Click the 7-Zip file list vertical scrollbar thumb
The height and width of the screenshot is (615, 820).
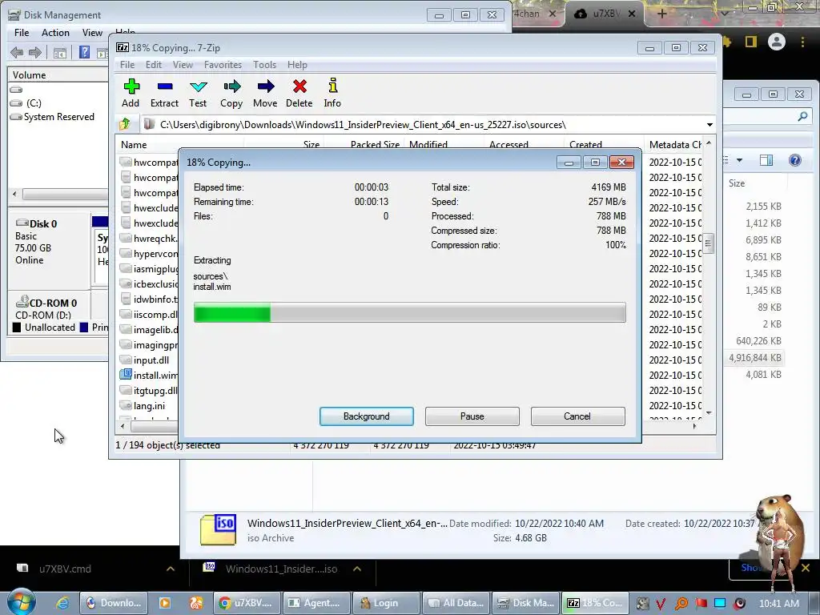[709, 243]
